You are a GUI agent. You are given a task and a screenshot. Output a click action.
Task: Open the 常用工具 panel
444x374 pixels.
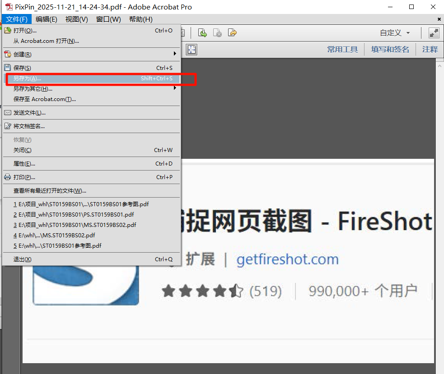[342, 50]
